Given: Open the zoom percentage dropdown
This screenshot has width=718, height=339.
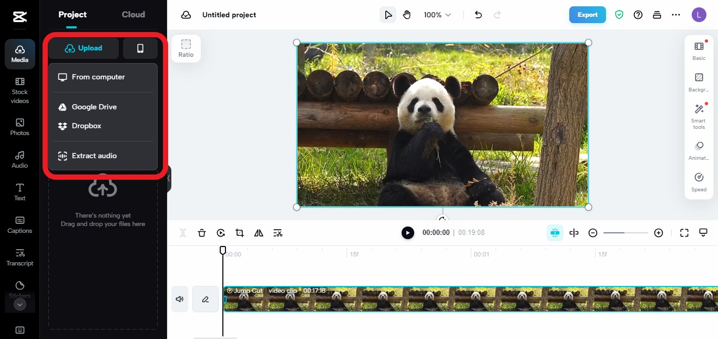Looking at the screenshot, I should (437, 15).
